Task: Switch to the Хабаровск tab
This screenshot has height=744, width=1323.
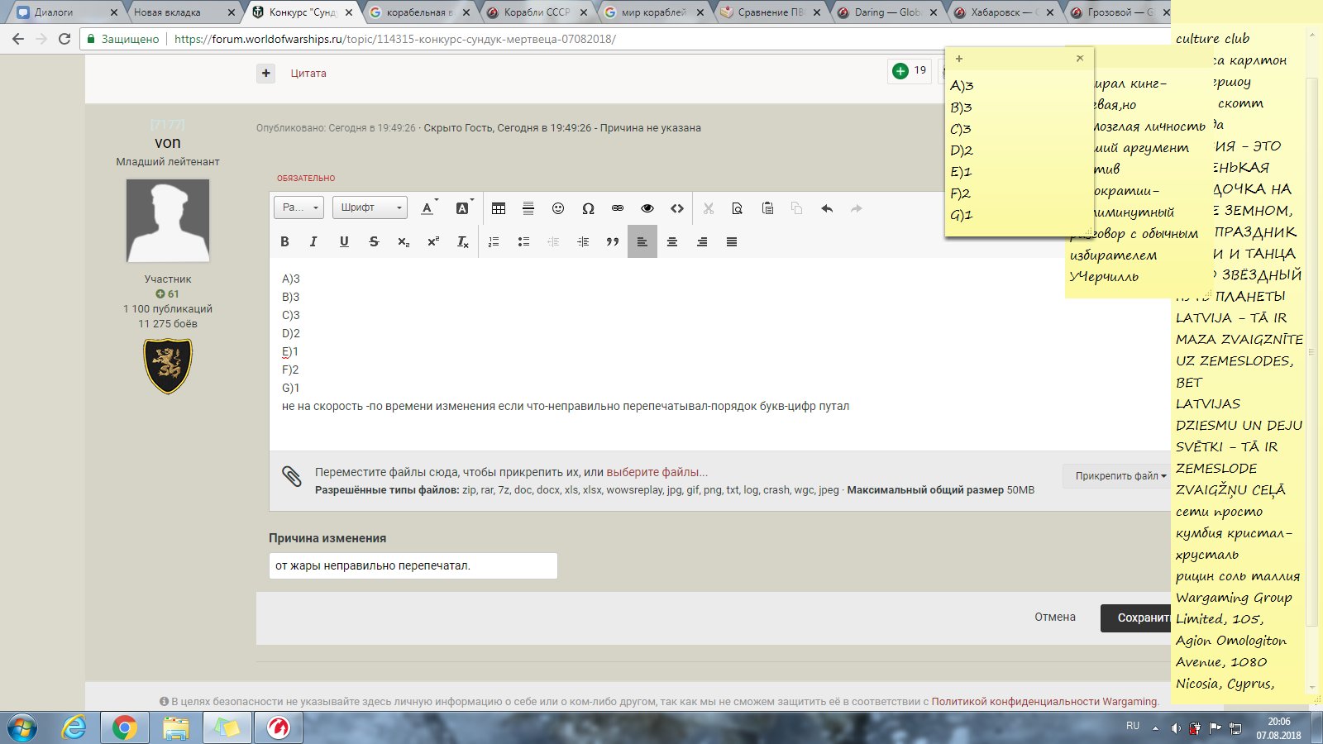Action: click(1005, 12)
